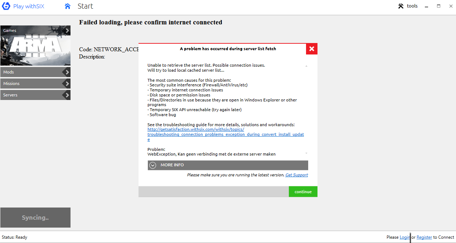
Task: Click the arrow chevron on Mods row
Action: pyautogui.click(x=67, y=72)
